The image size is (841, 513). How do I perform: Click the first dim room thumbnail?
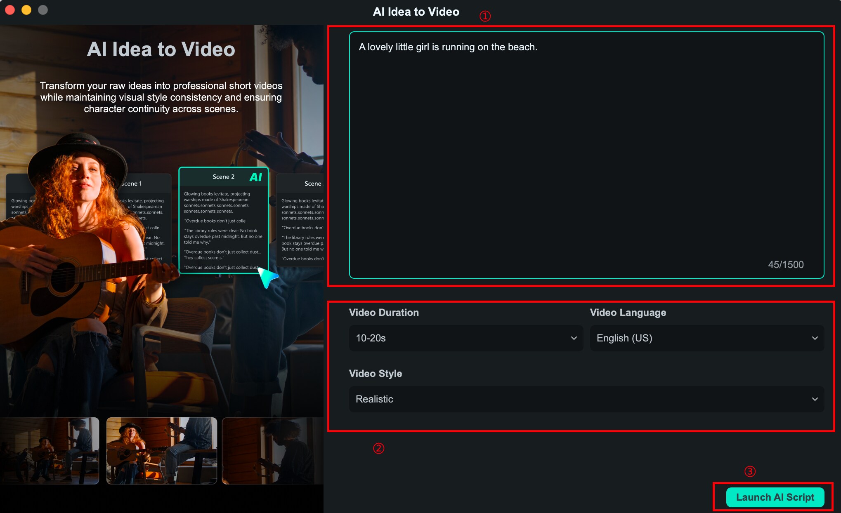coord(50,450)
